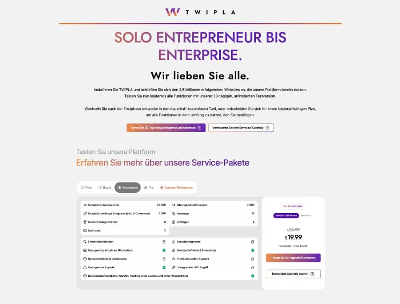
Task: Select the Advanced plan pill
Action: pos(128,188)
